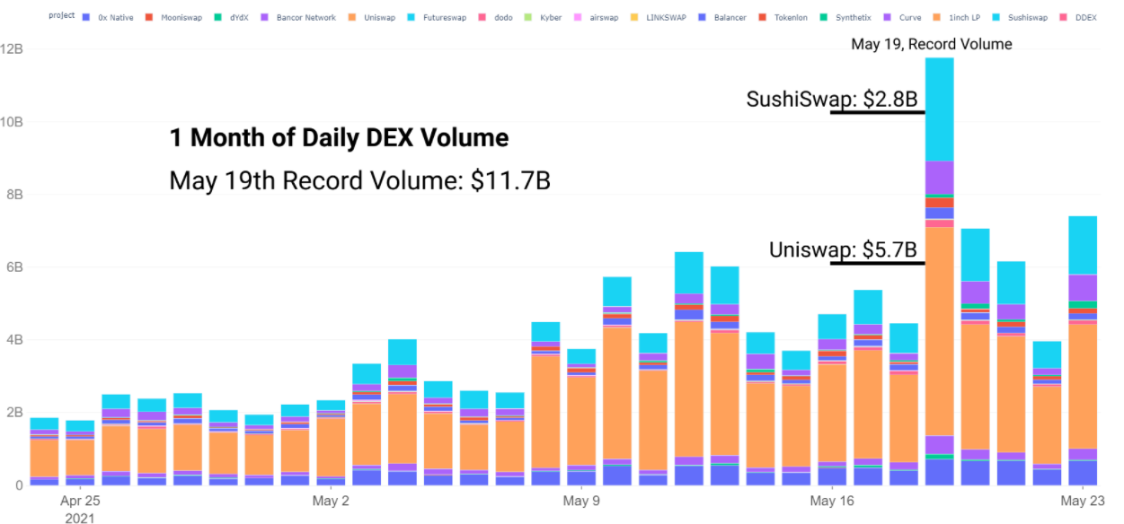Screen dimensions: 1124x524
Task: Click the 'May 2' x-axis label
Action: (331, 501)
